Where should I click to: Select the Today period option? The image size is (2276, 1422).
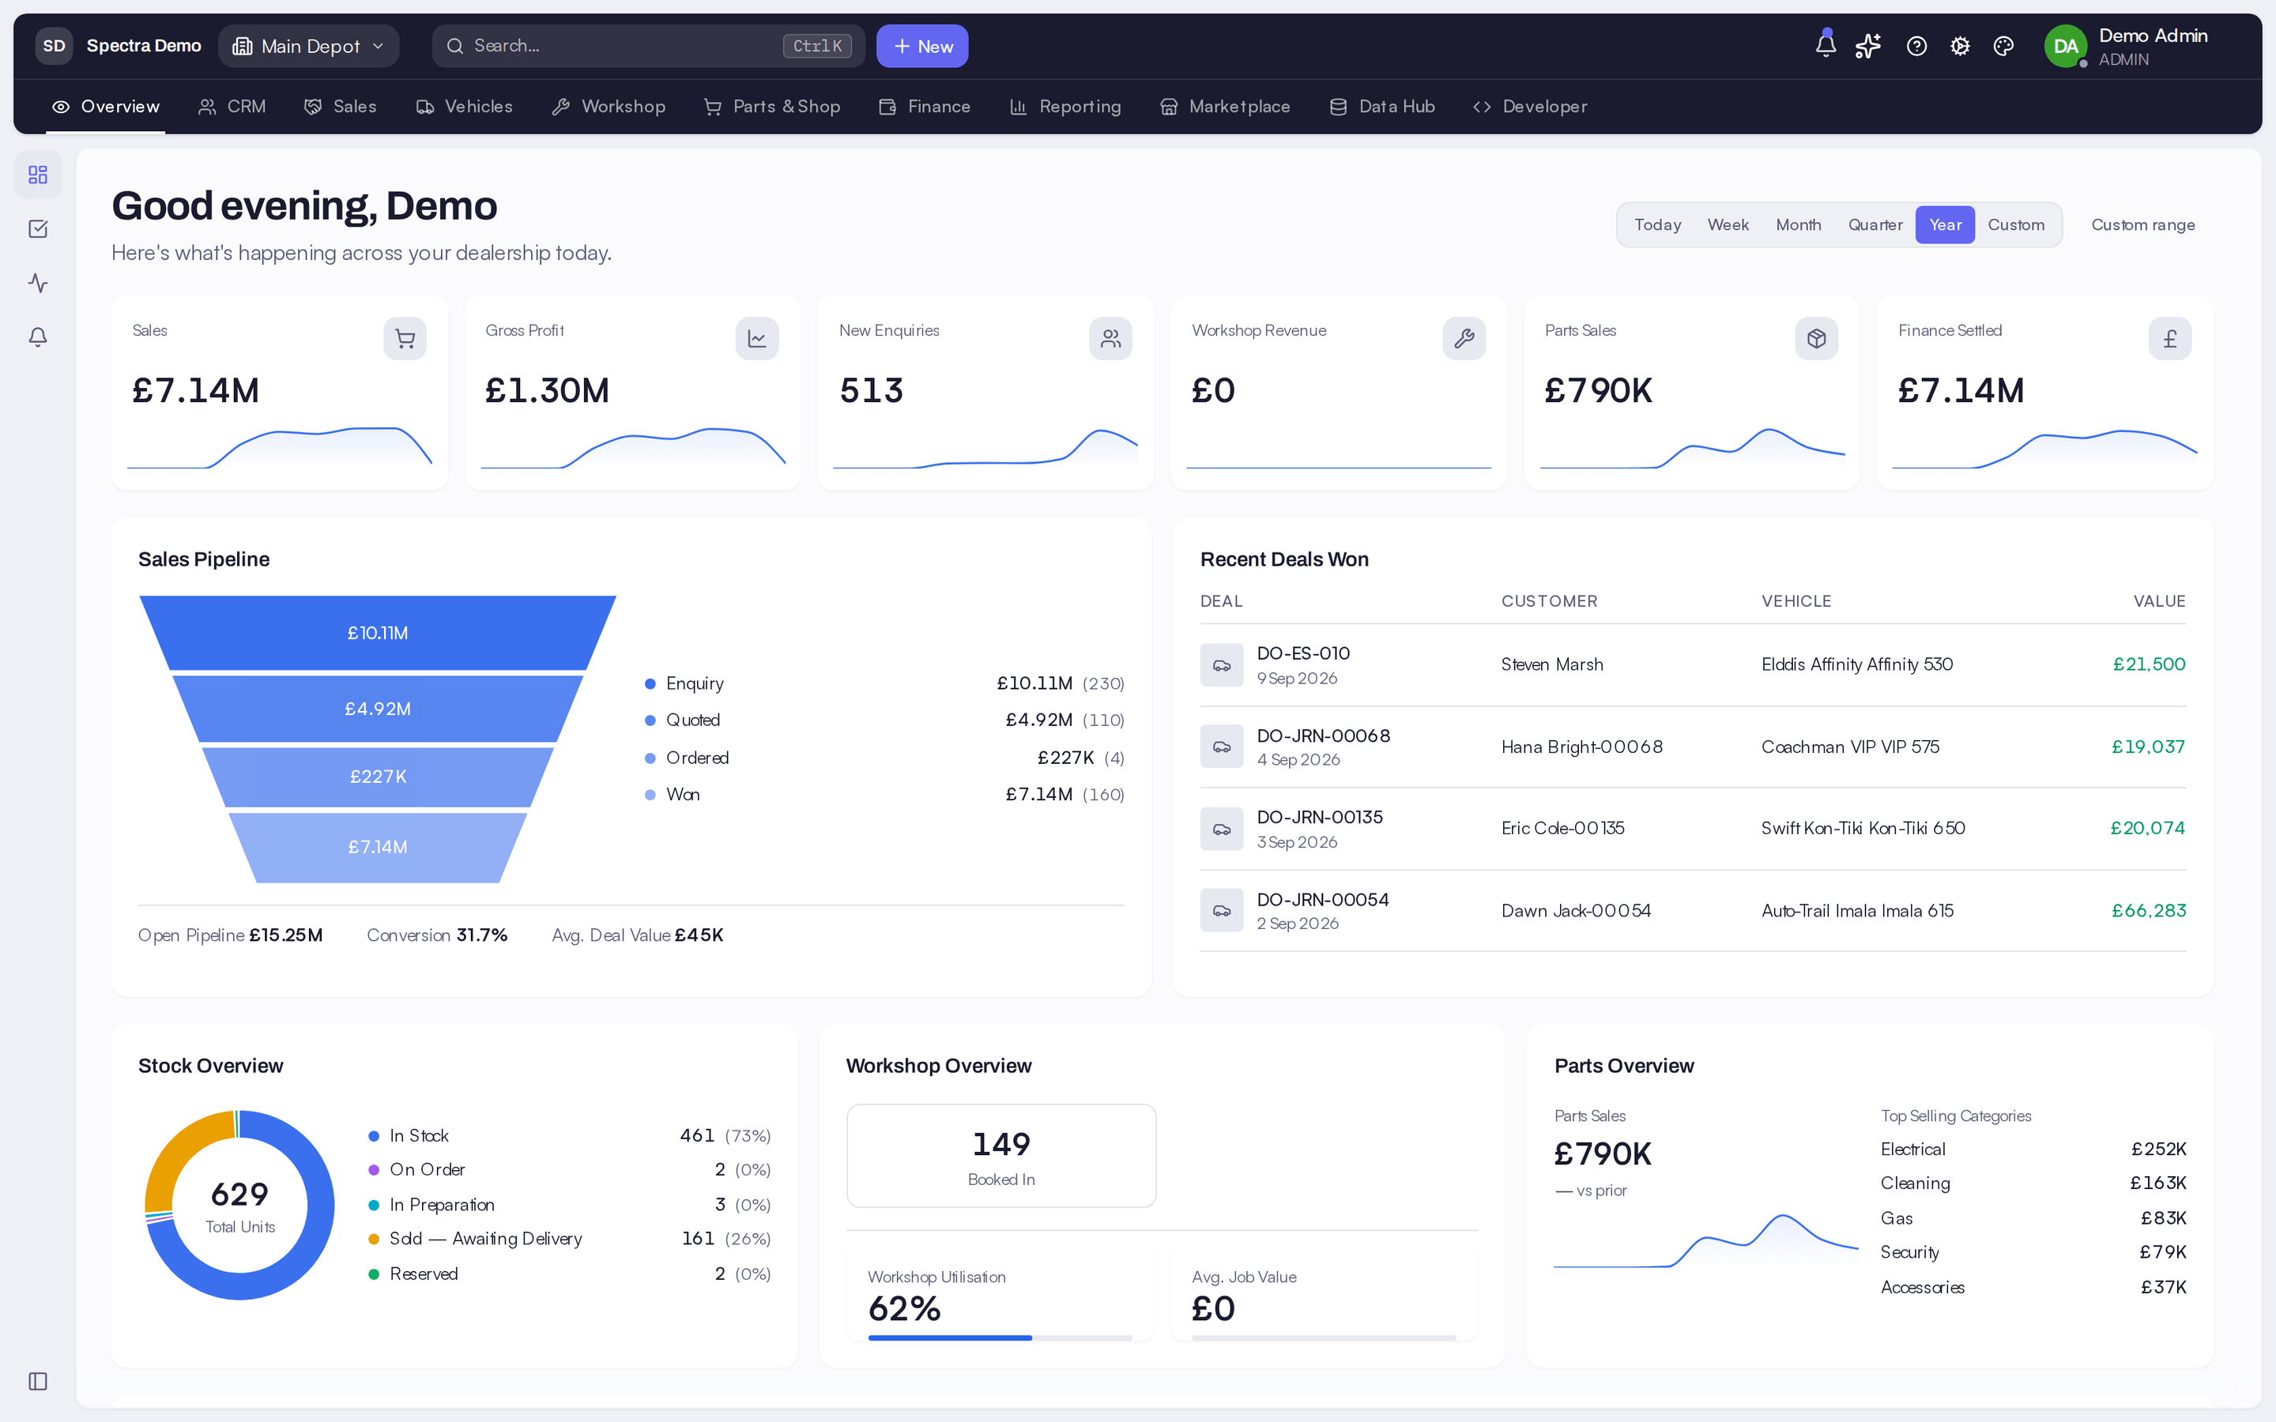tap(1657, 225)
